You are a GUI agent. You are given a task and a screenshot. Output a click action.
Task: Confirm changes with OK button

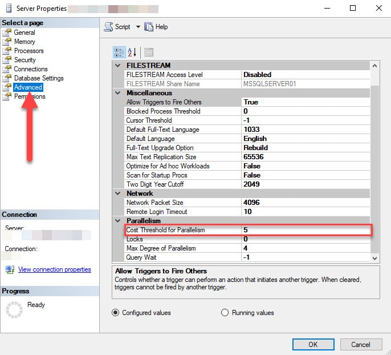pyautogui.click(x=313, y=345)
